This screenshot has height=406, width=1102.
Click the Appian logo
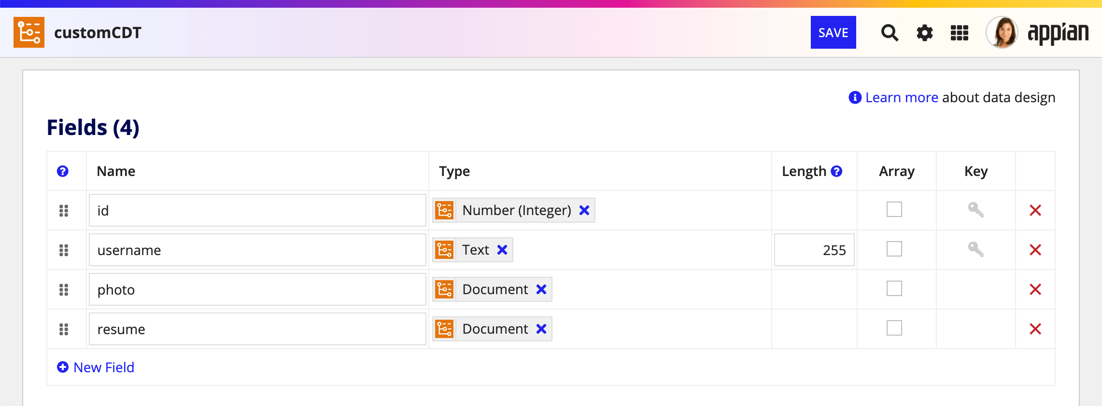pos(1058,33)
